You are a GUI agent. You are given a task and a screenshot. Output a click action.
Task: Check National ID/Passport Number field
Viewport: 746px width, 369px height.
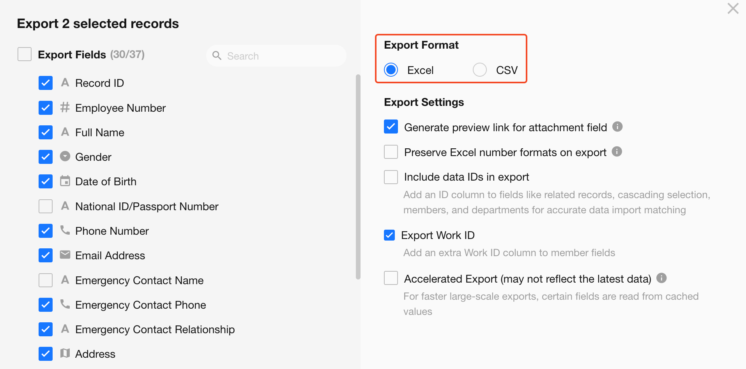[x=46, y=206]
